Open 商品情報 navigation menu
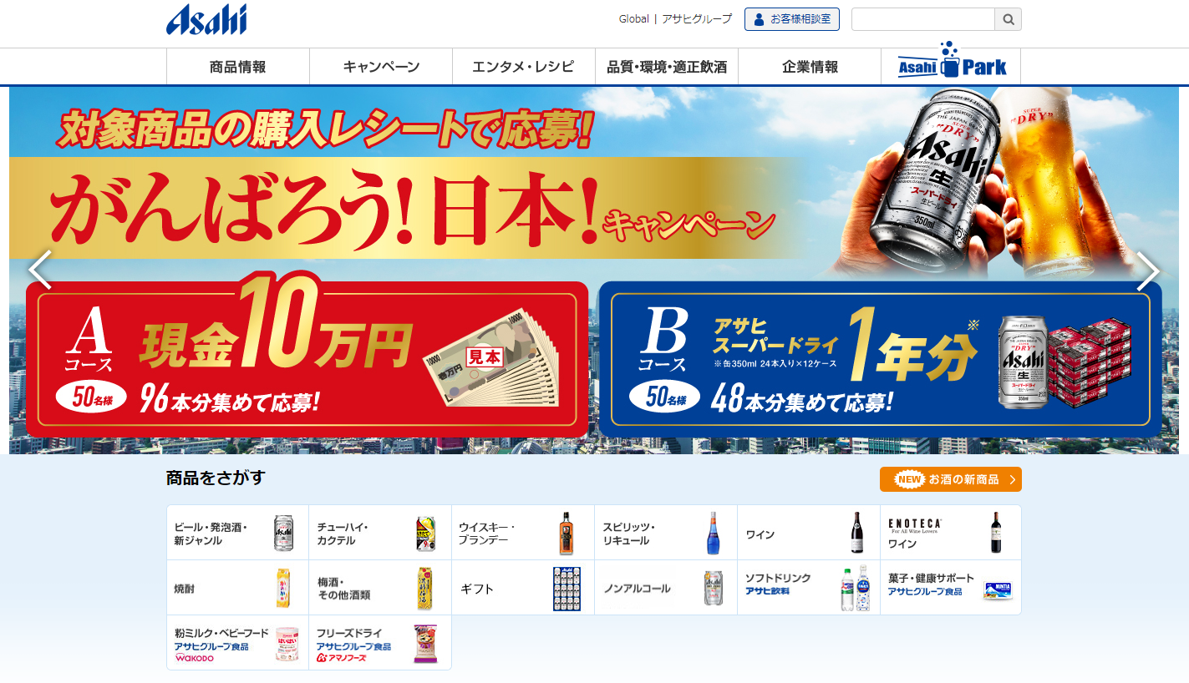1189x683 pixels. coord(238,67)
